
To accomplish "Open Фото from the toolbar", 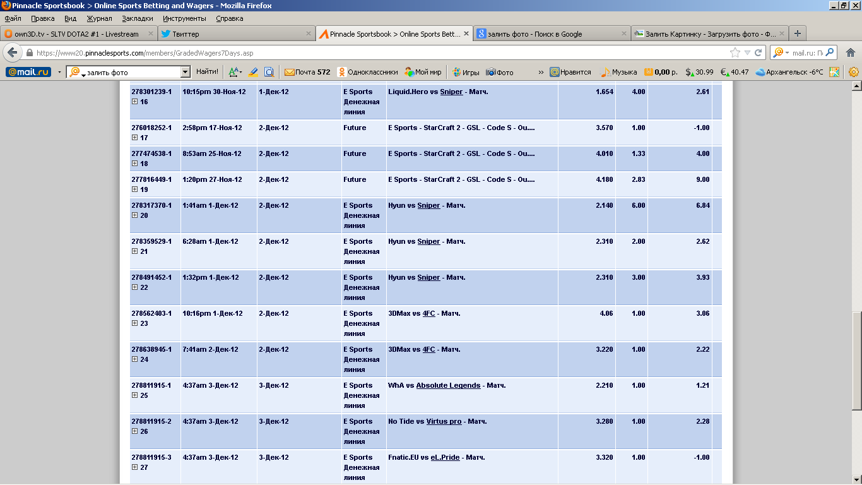I will (499, 72).
